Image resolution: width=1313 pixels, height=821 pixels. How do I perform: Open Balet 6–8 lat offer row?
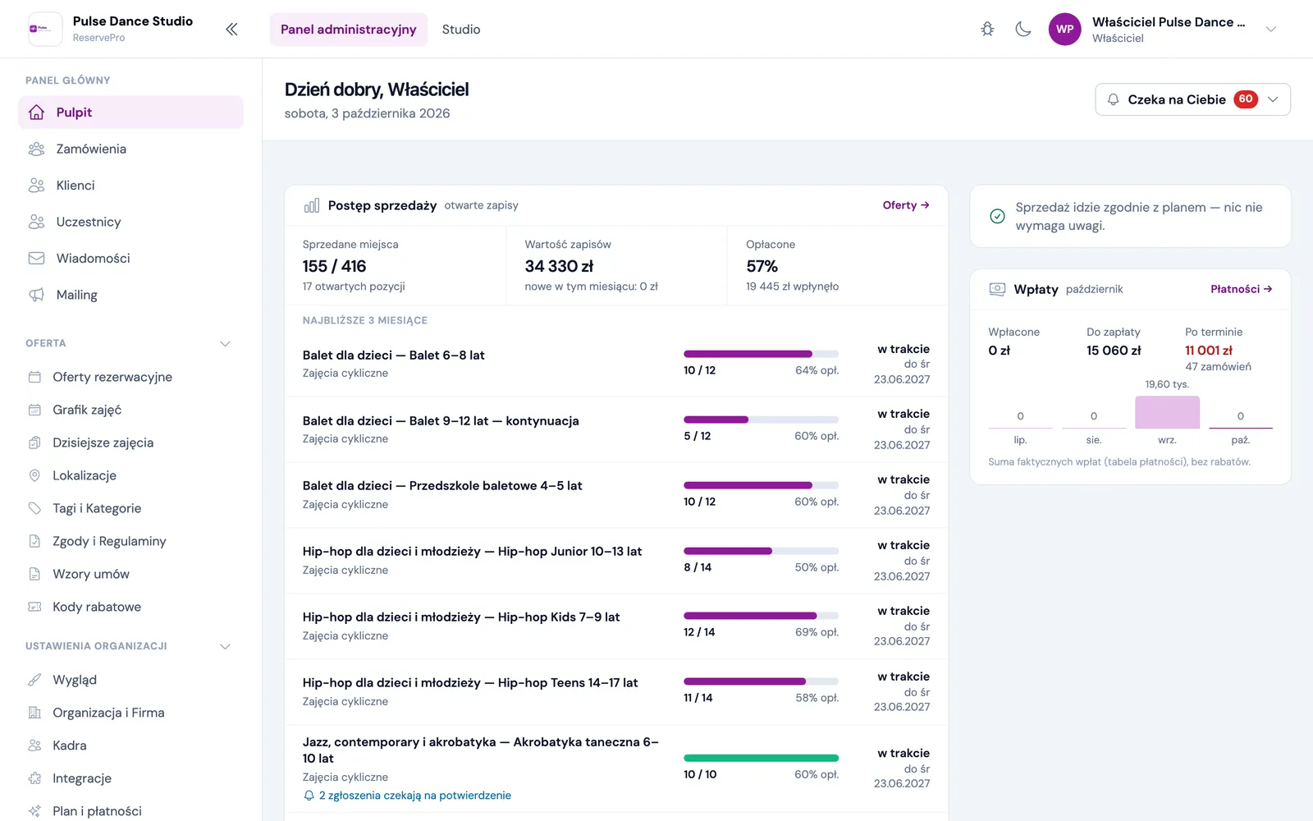point(616,364)
